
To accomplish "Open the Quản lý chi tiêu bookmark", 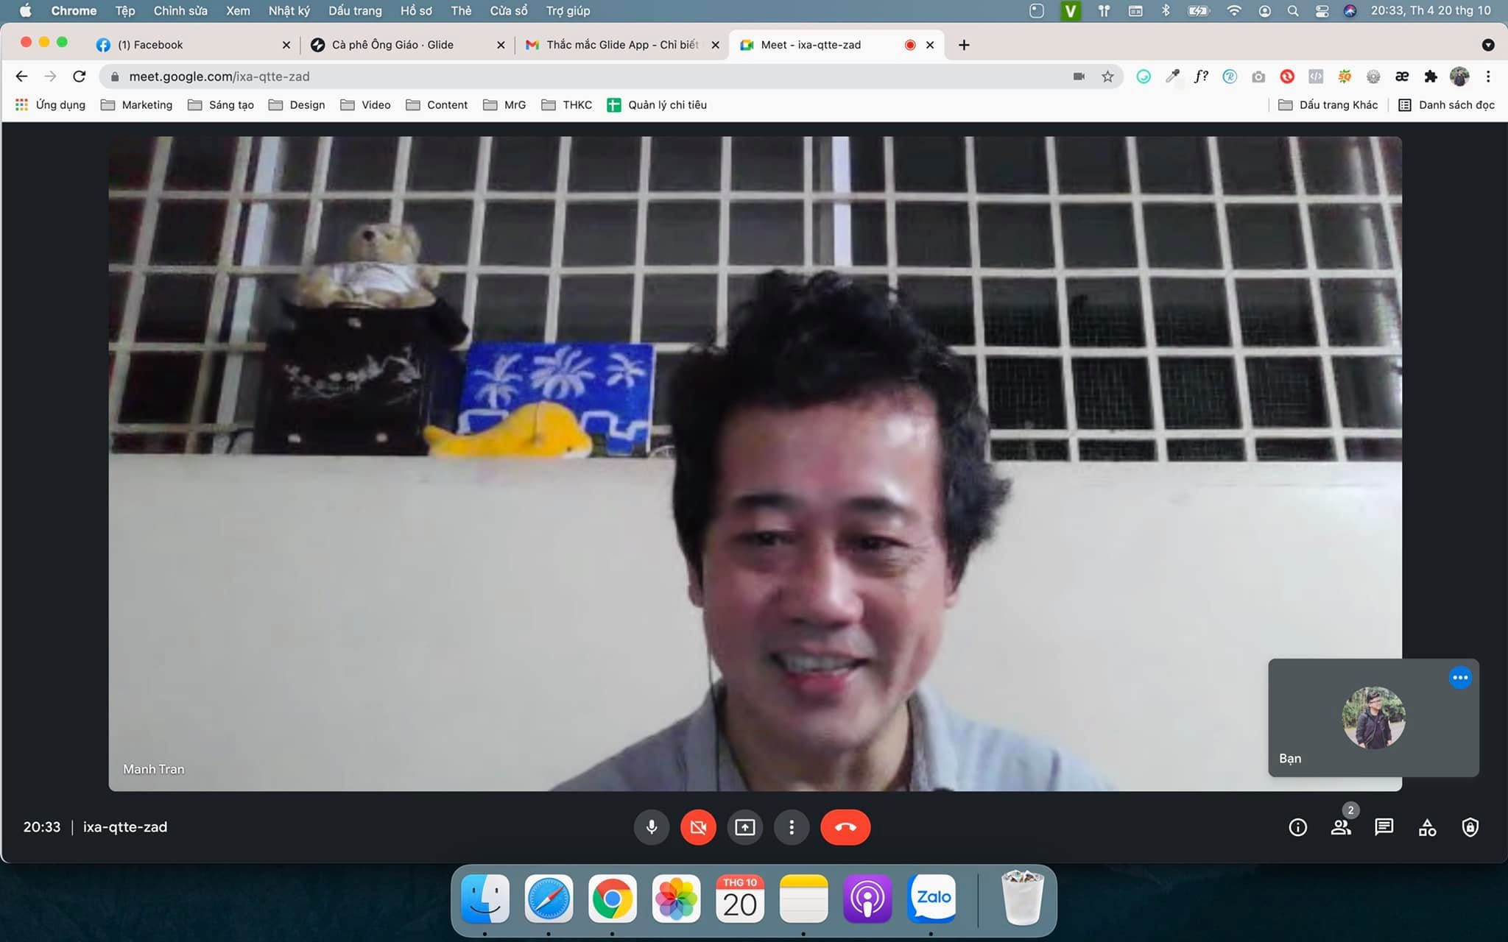I will [x=657, y=105].
